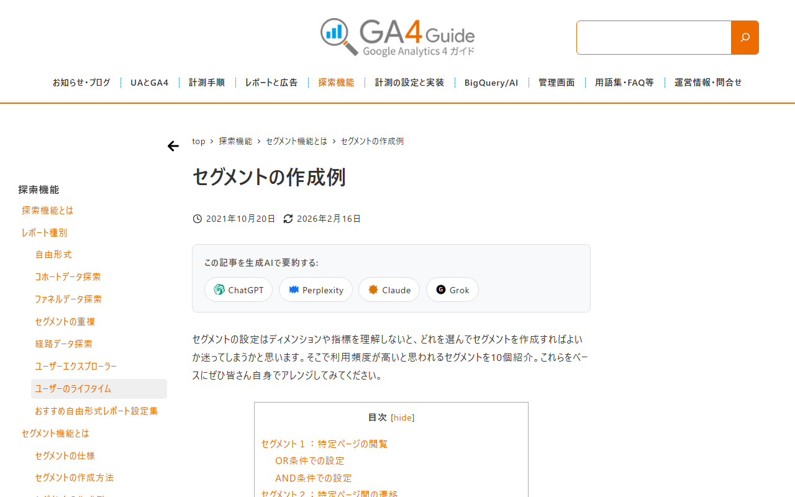Expand セグメント機能とは in the sidebar
Screen dimensions: 795x497
(55, 434)
